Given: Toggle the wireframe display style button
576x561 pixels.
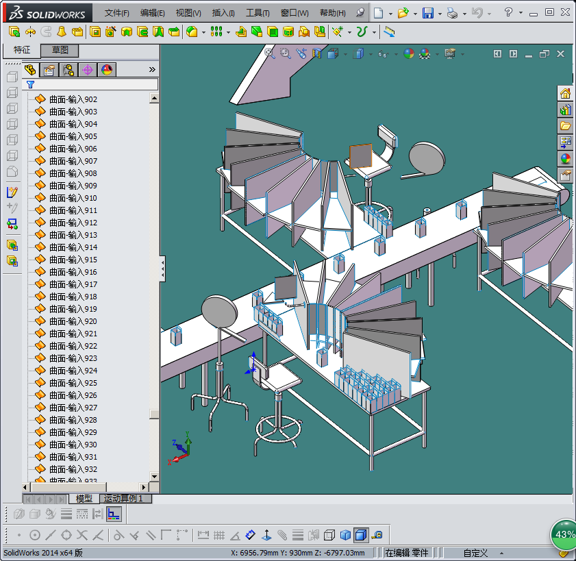Looking at the screenshot, I should click(x=329, y=535).
